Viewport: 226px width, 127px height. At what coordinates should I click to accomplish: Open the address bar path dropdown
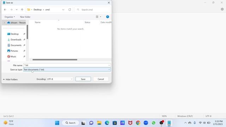pyautogui.click(x=63, y=10)
